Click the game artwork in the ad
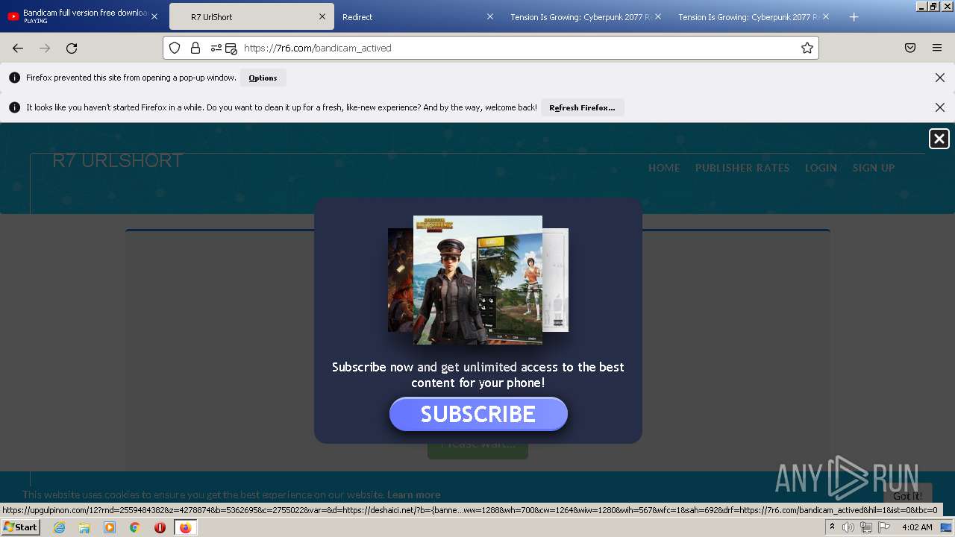 pos(478,280)
